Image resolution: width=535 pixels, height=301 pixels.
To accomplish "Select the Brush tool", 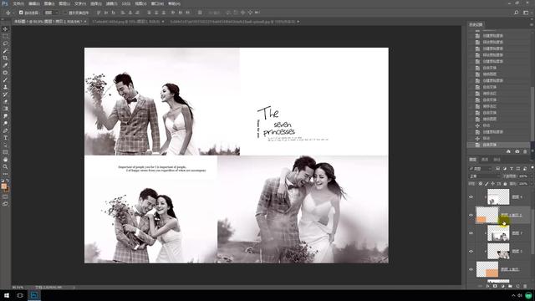I will (5, 80).
